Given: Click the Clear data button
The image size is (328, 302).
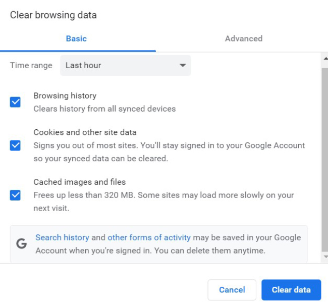Looking at the screenshot, I should [291, 290].
